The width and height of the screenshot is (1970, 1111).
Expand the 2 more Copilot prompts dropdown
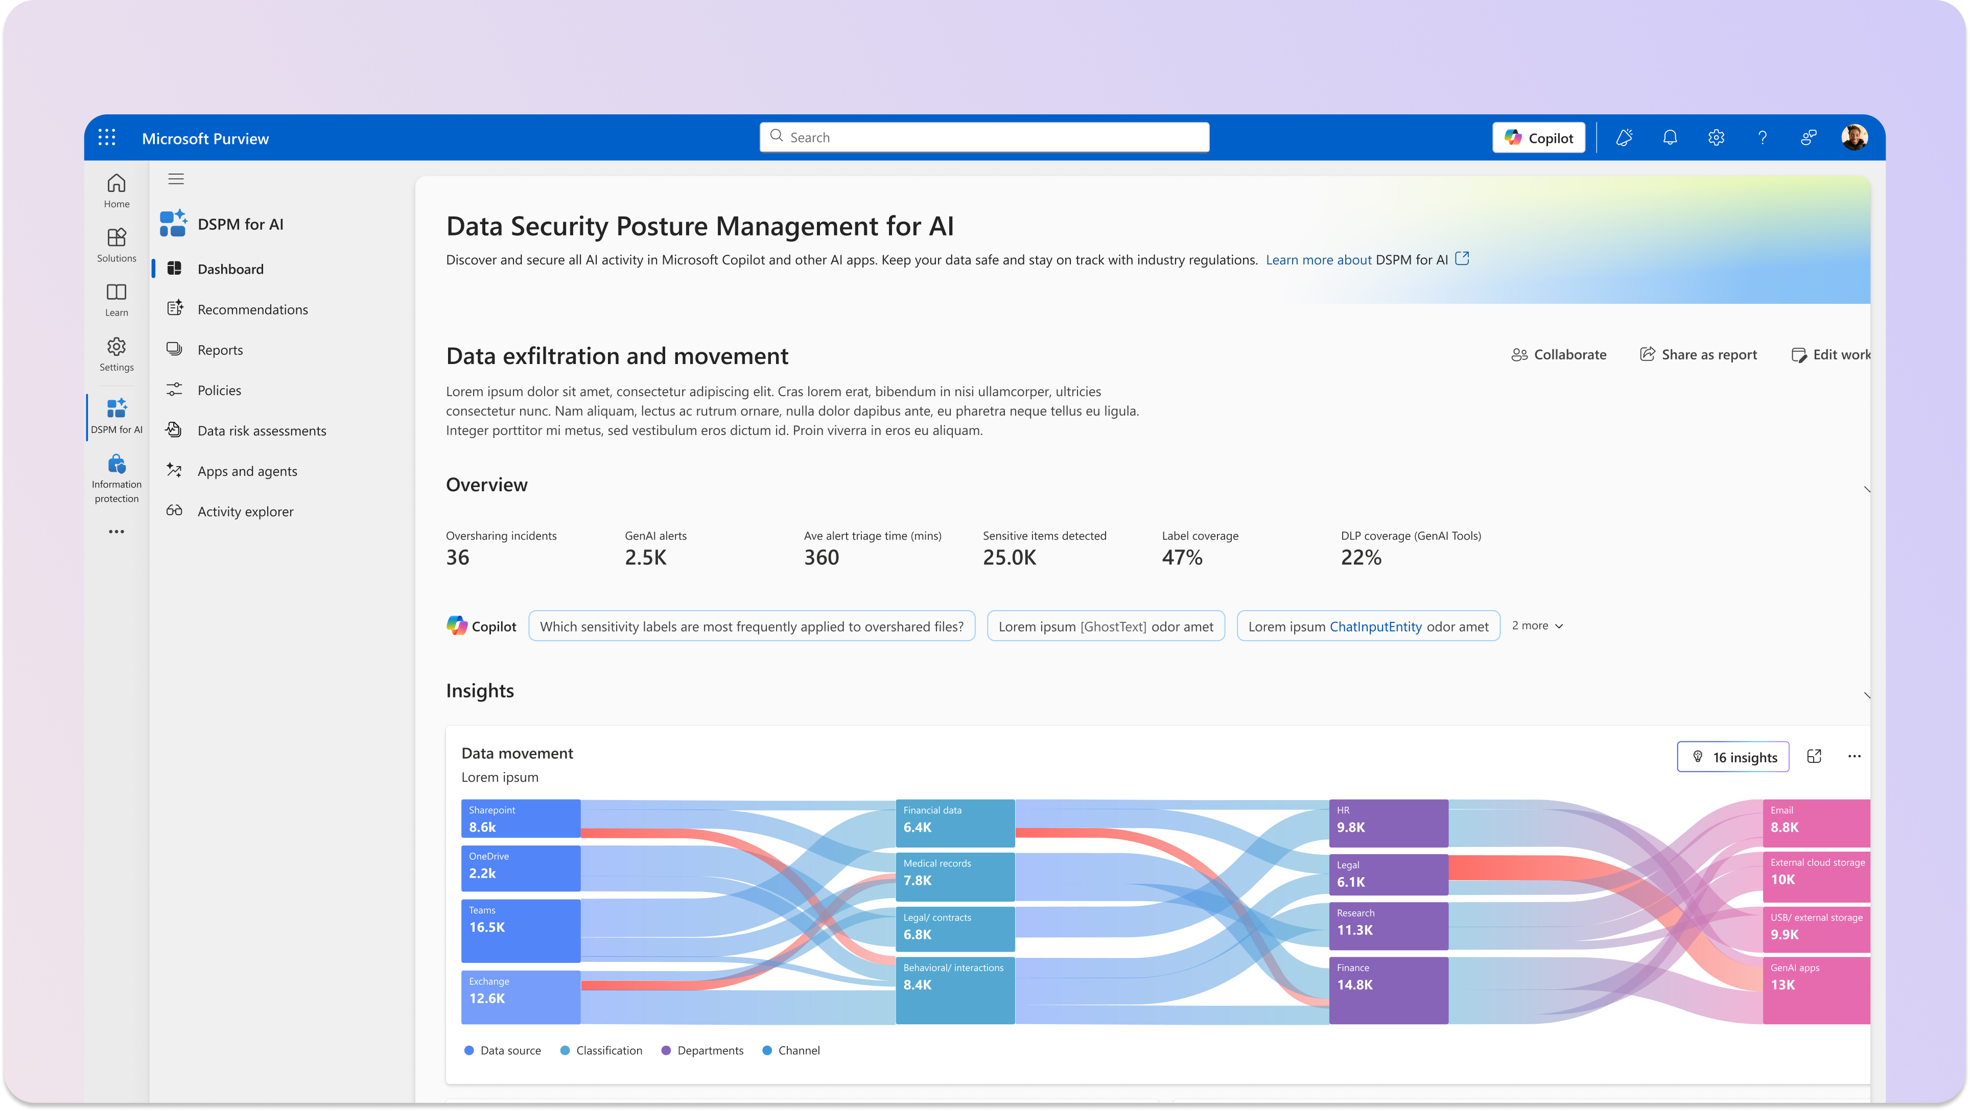(1537, 626)
